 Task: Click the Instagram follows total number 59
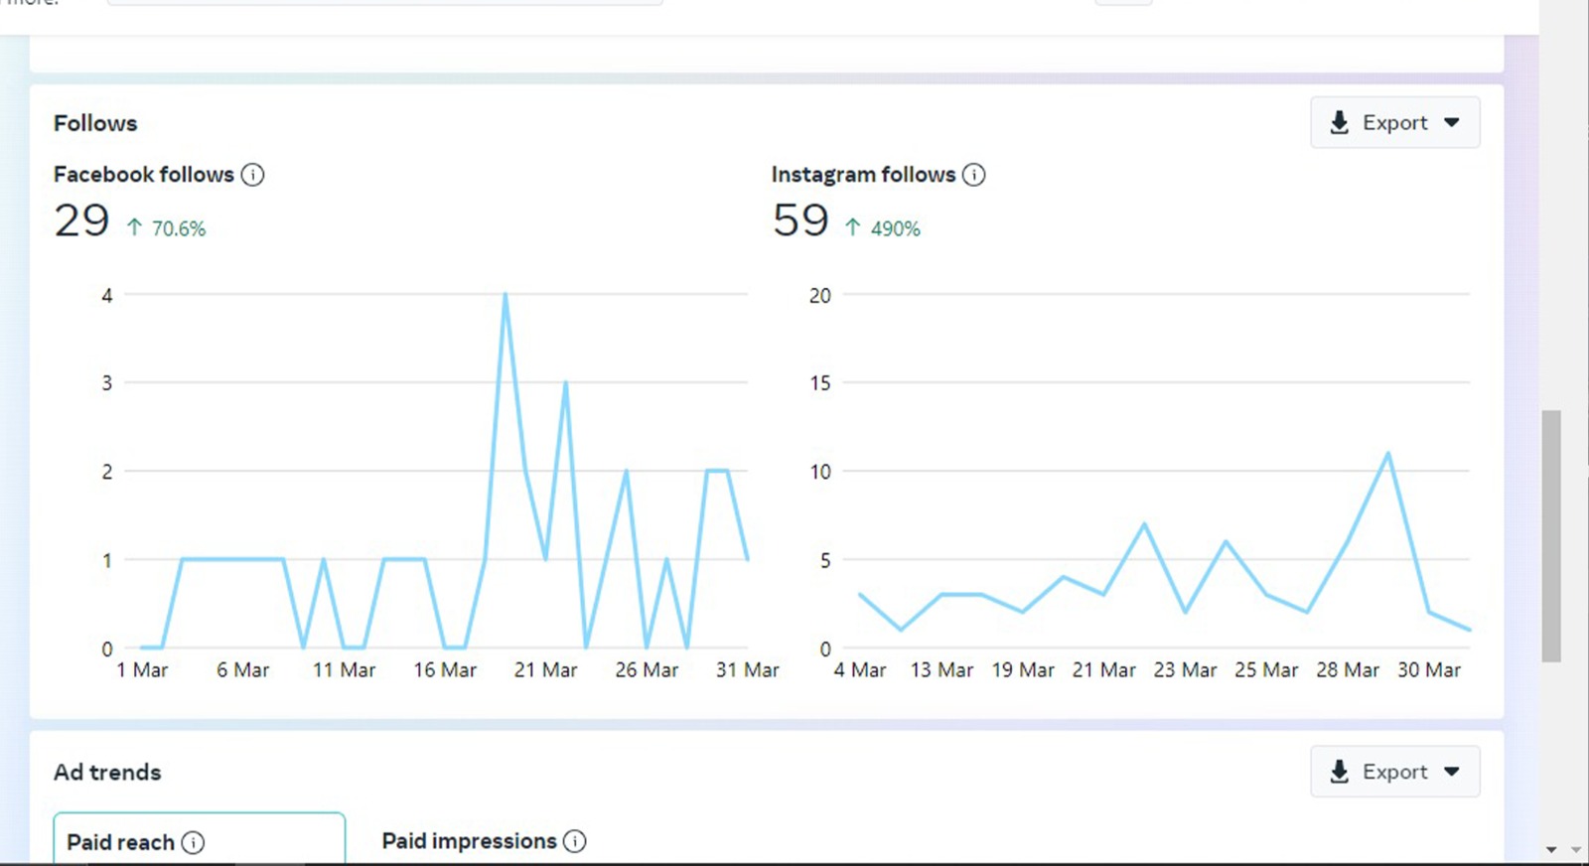click(x=799, y=220)
